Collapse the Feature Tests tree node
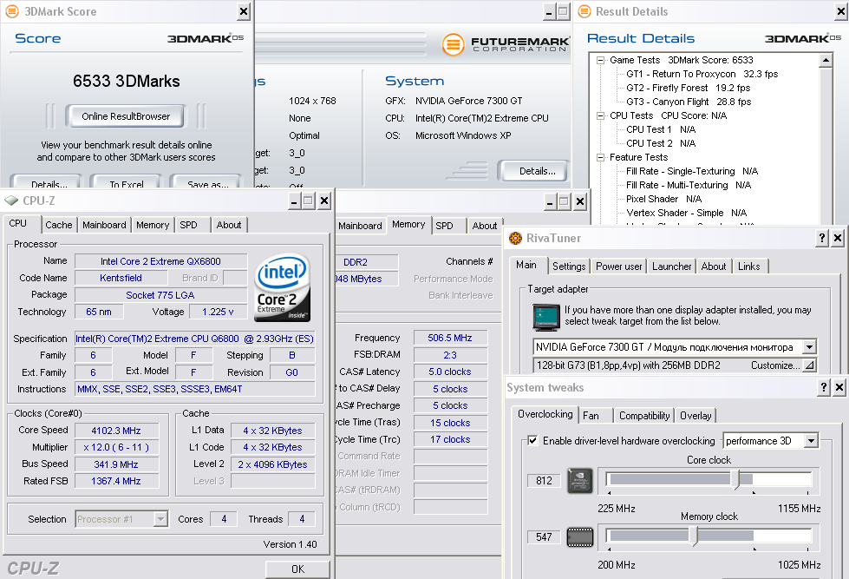Image resolution: width=849 pixels, height=579 pixels. click(600, 157)
